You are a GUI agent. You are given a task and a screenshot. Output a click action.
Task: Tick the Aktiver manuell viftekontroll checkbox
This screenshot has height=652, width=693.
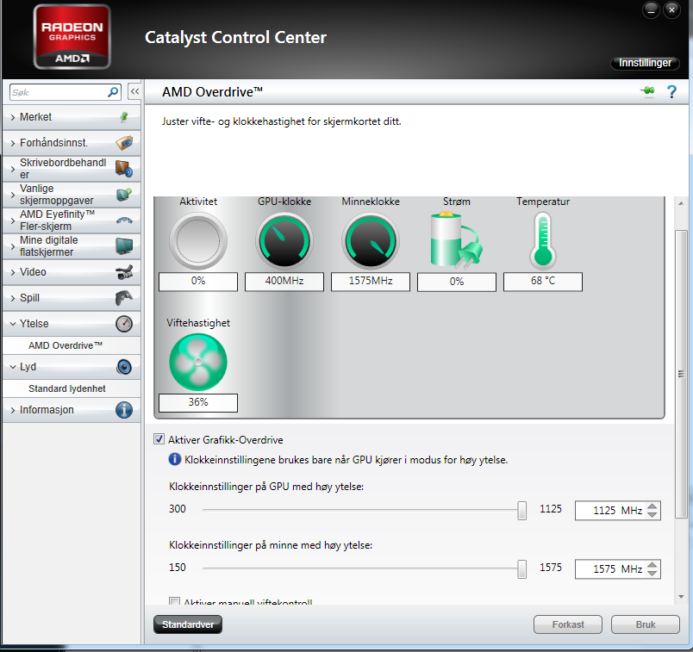click(x=175, y=601)
